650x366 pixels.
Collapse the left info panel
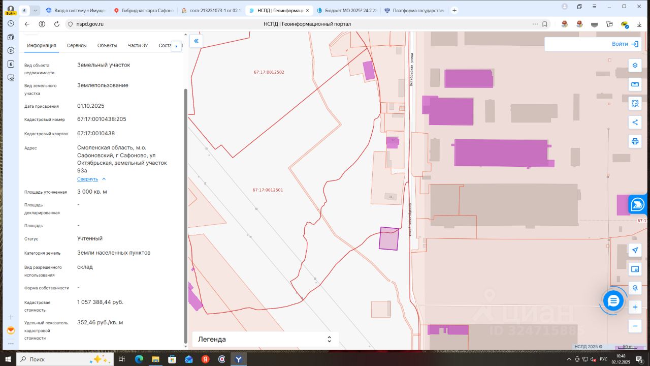[x=196, y=41]
